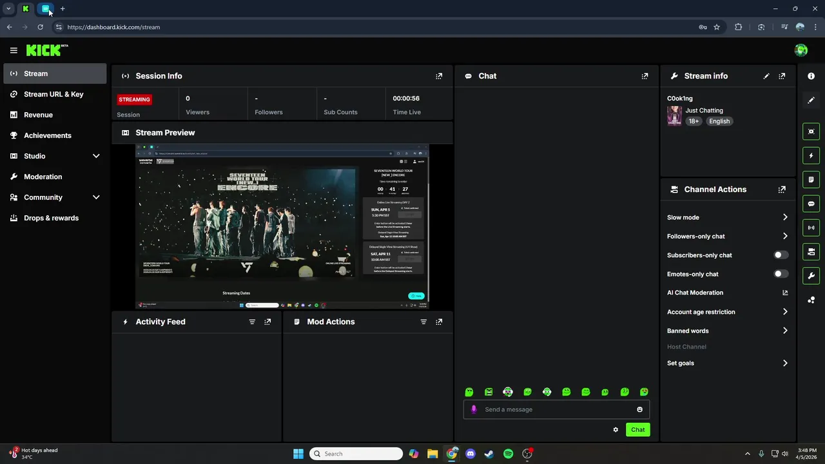Click the purple microphone in message box
Image resolution: width=825 pixels, height=464 pixels.
pos(474,409)
